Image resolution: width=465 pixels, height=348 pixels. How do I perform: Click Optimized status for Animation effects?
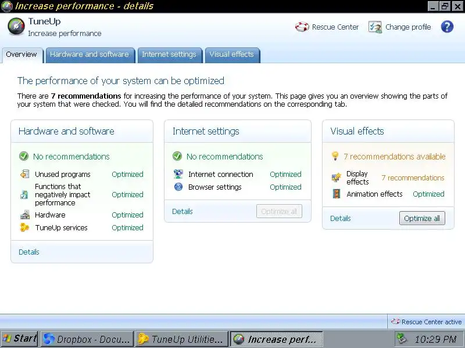point(428,194)
